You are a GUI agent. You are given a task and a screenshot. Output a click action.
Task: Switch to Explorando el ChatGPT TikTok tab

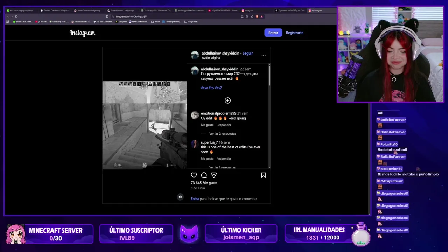(290, 10)
